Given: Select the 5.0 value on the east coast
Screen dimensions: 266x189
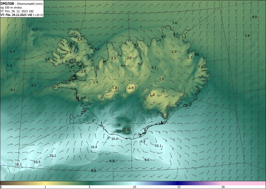Looking at the screenshot, I should pyautogui.click(x=197, y=54).
